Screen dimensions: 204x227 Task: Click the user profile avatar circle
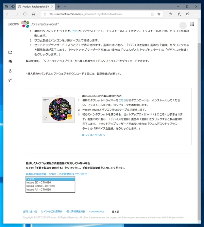pos(183,25)
